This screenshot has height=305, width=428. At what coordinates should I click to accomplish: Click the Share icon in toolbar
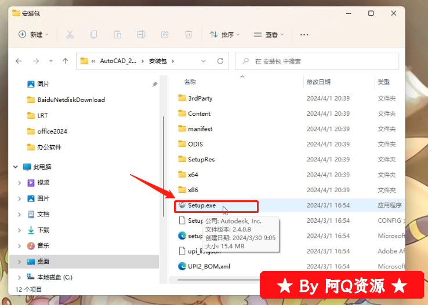click(165, 35)
